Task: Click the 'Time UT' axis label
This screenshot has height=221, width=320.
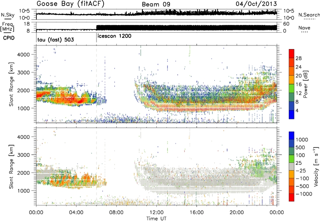Action: [x=156, y=219]
